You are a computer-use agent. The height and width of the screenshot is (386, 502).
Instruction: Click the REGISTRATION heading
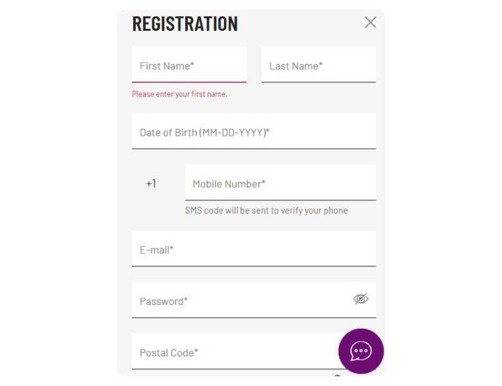(185, 24)
